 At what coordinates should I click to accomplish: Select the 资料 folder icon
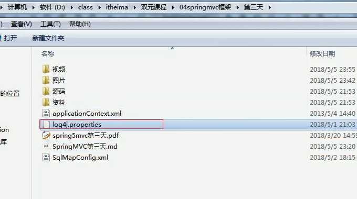coord(46,102)
